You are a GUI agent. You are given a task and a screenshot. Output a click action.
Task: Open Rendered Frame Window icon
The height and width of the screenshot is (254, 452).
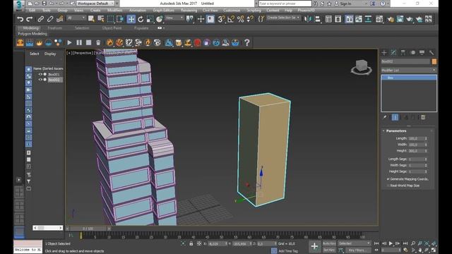[x=400, y=19]
